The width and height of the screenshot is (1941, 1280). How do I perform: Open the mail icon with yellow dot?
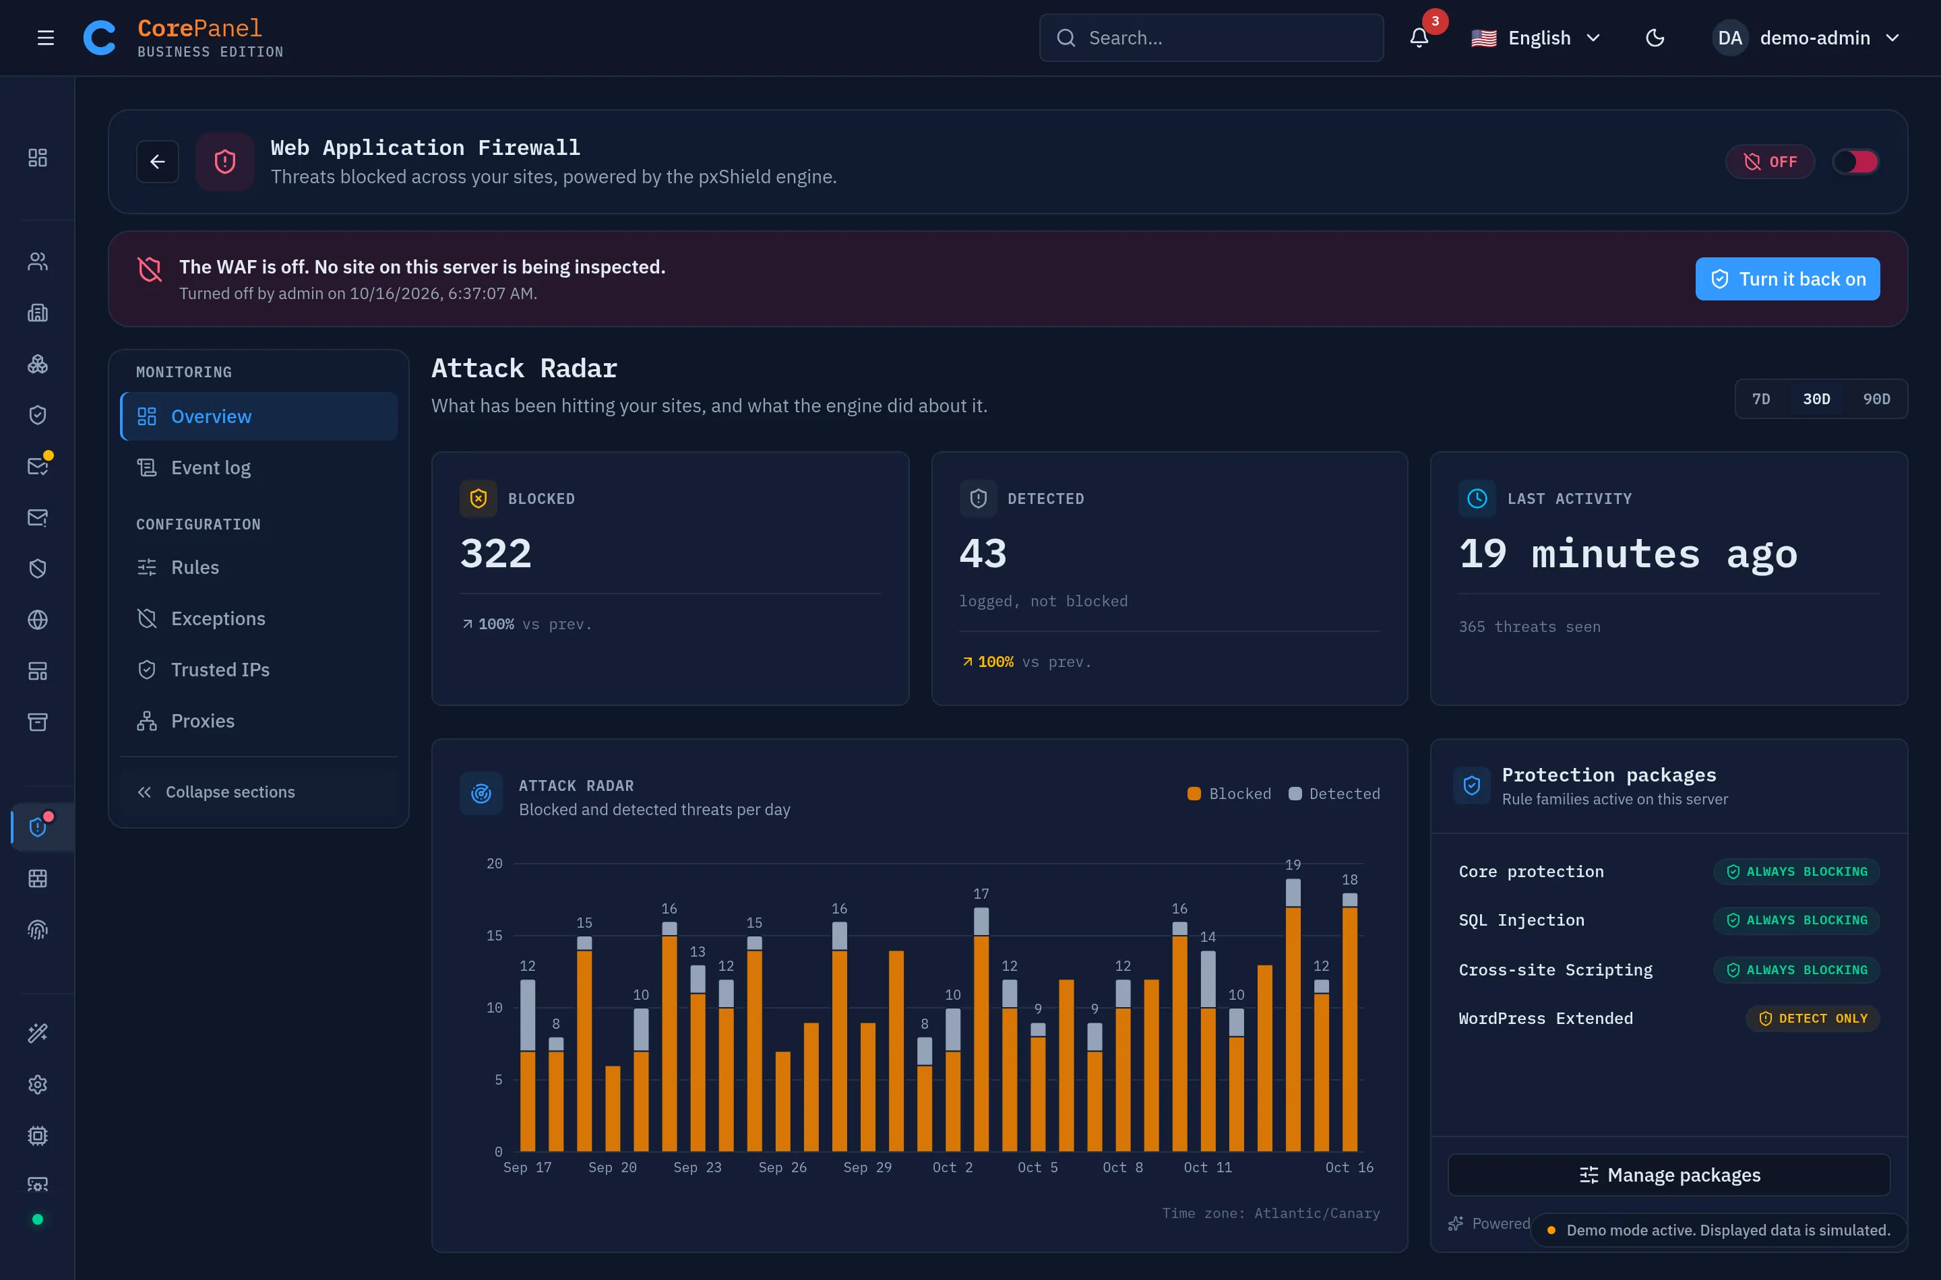coord(38,466)
